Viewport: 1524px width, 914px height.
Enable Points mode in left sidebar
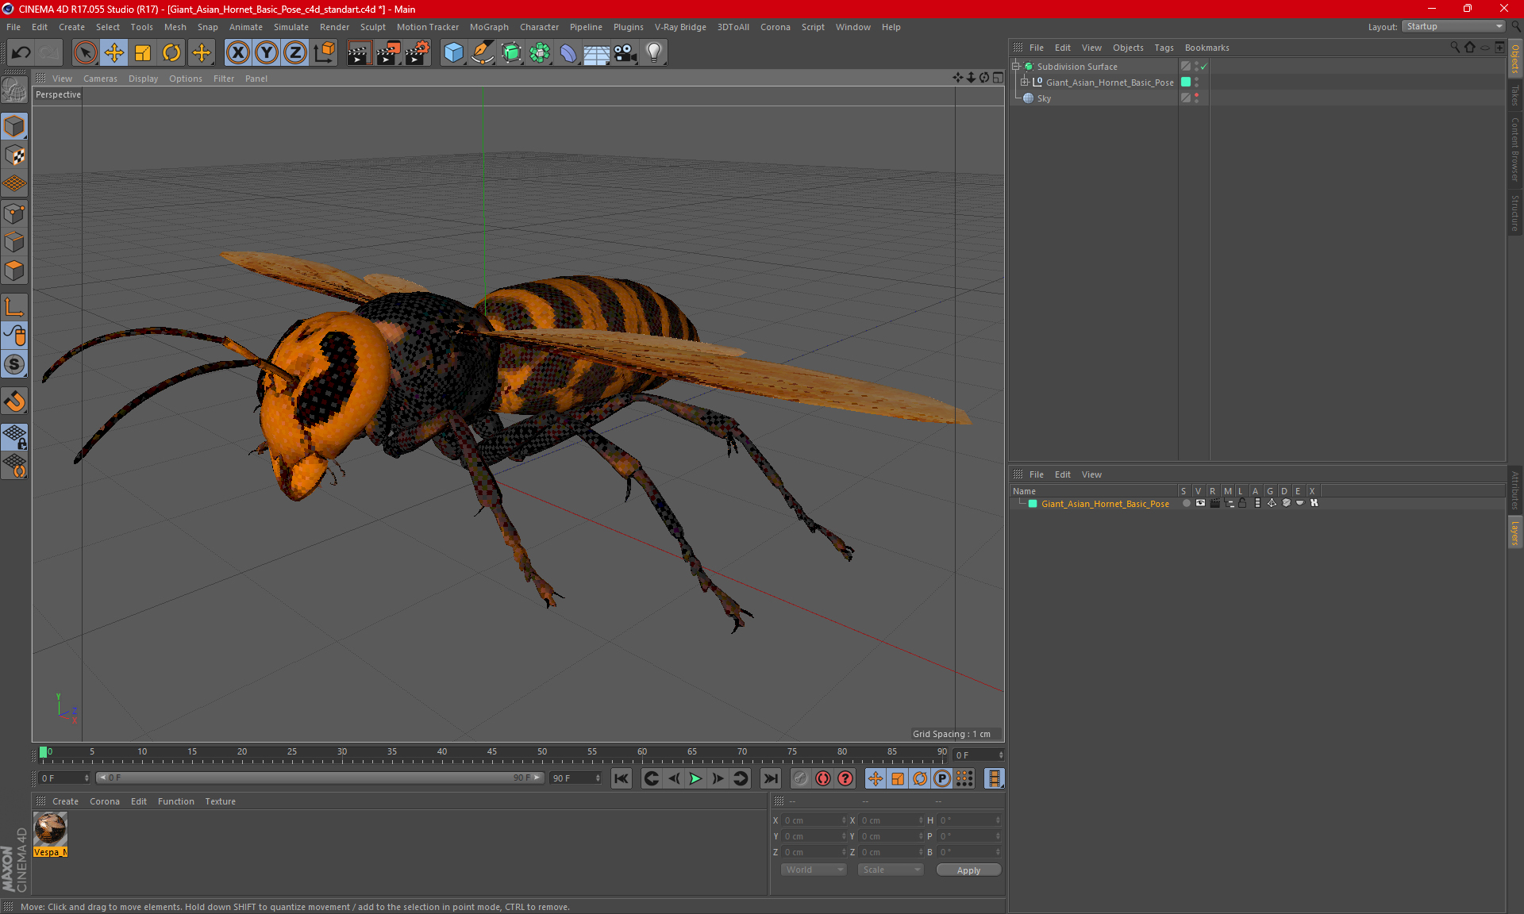click(x=14, y=213)
